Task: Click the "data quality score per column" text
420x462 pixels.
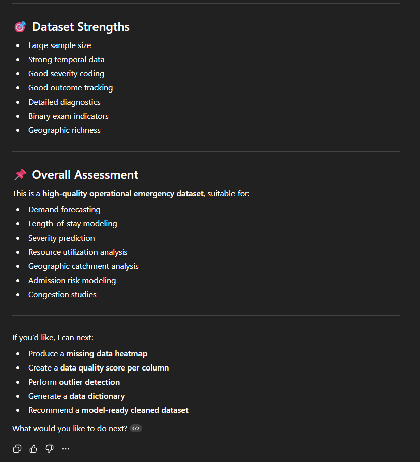Action: (x=121, y=368)
